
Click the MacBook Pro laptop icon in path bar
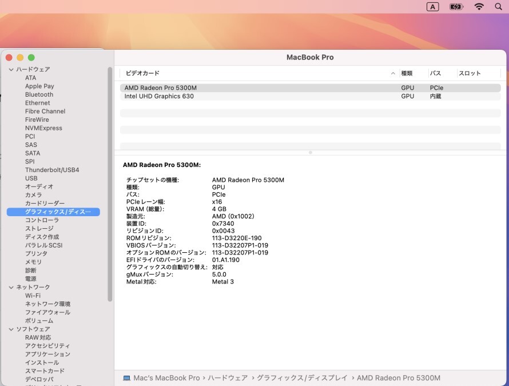coord(126,378)
